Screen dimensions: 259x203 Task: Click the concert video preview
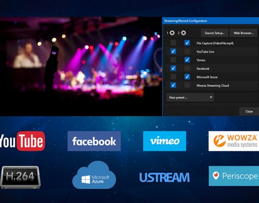(x=81, y=66)
